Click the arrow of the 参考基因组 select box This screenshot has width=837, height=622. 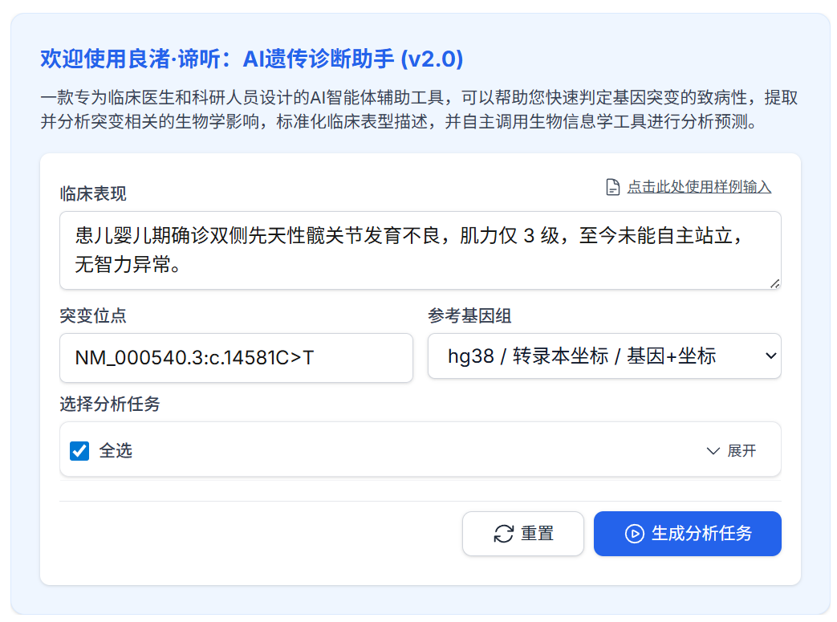coord(770,356)
